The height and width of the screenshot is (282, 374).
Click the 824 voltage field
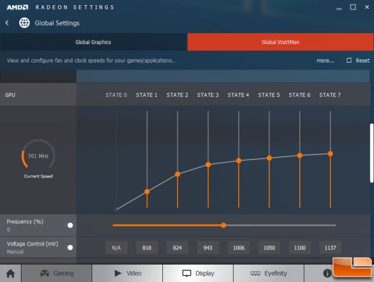point(177,248)
